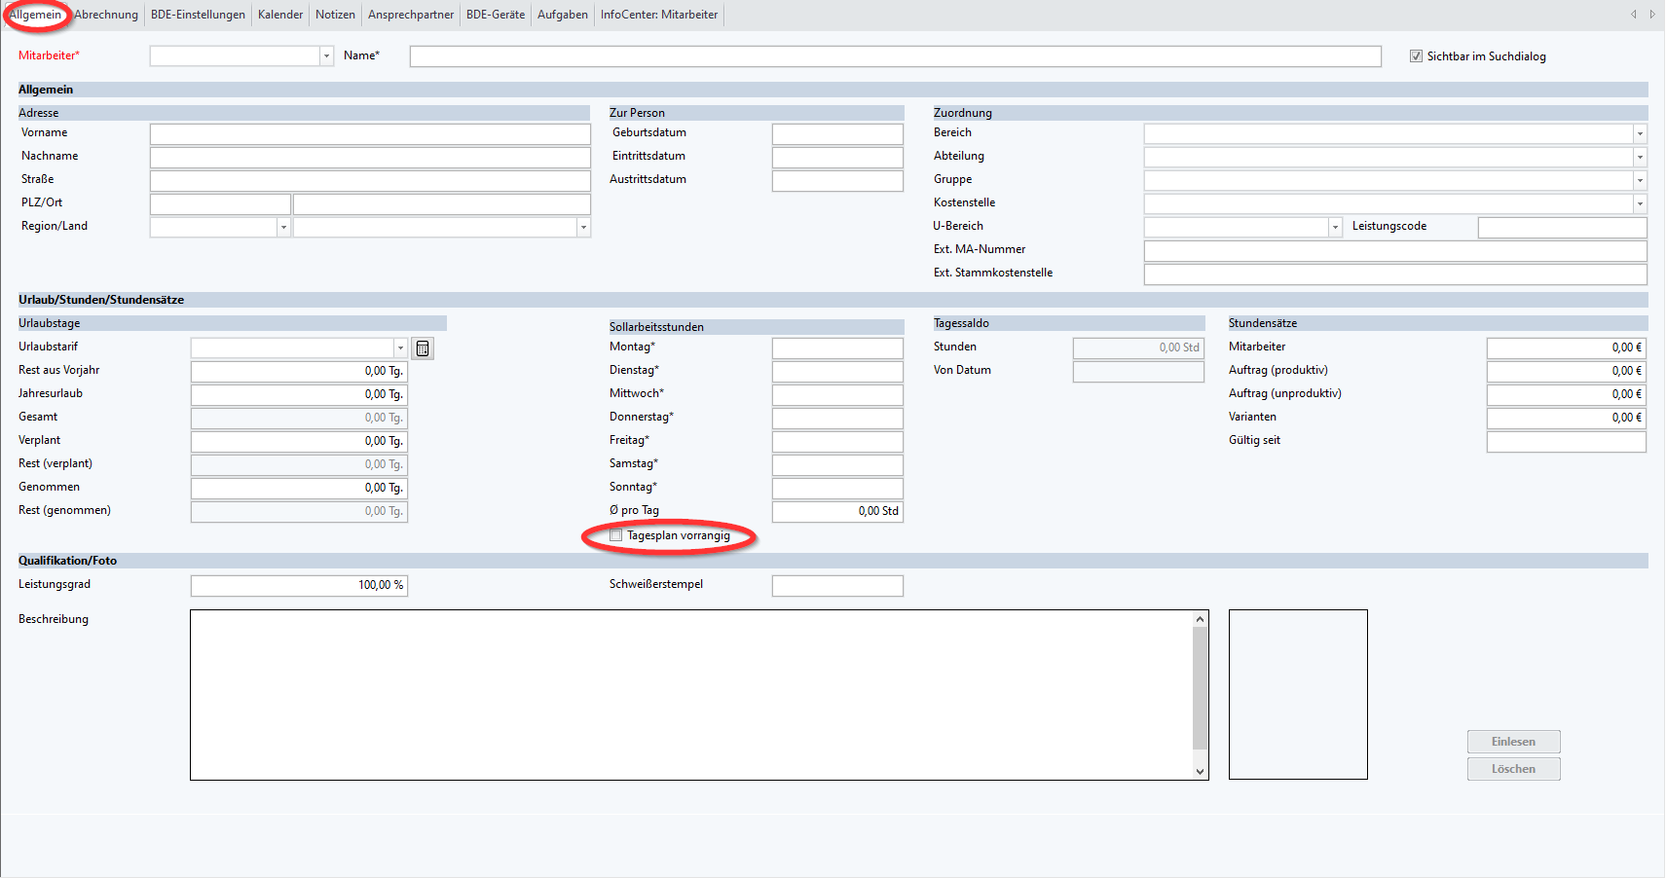Open the Bereich dropdown list
This screenshot has width=1666, height=878.
point(1640,133)
